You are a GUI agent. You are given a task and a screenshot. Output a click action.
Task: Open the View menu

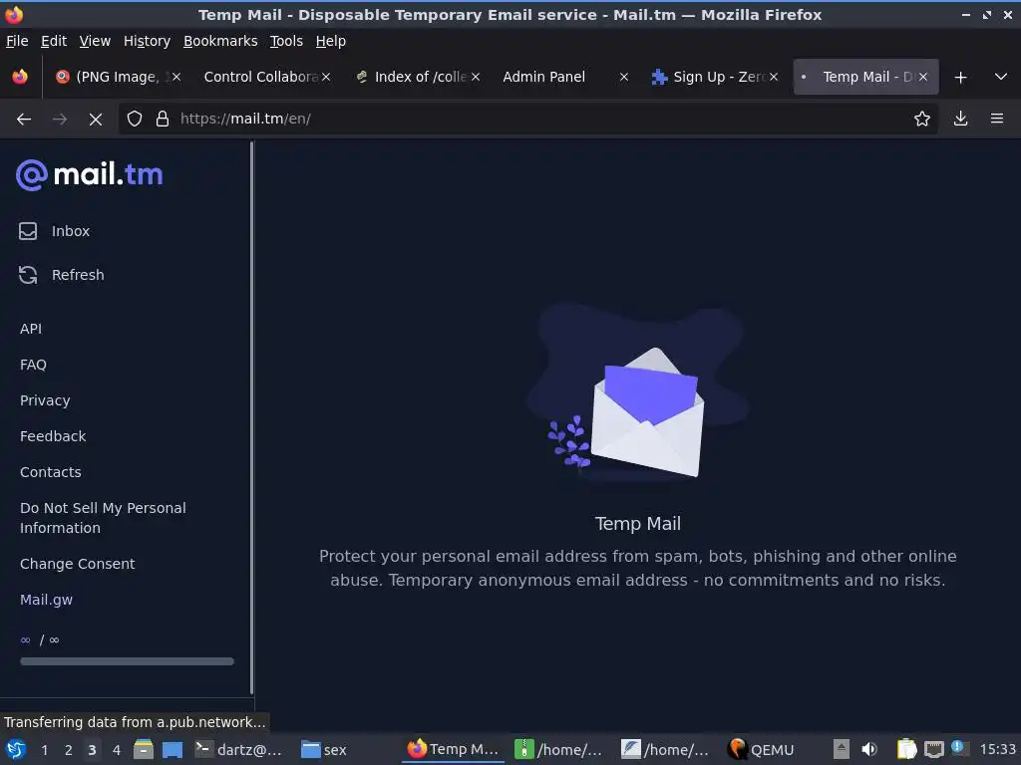tap(95, 41)
